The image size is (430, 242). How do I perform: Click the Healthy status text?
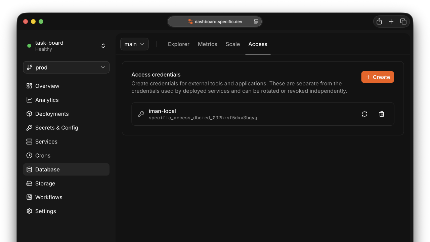coord(44,49)
